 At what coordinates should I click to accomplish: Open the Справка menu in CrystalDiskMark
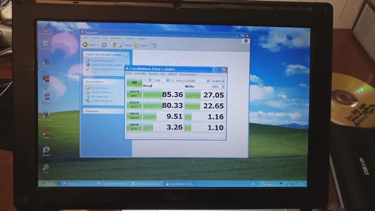coord(172,74)
